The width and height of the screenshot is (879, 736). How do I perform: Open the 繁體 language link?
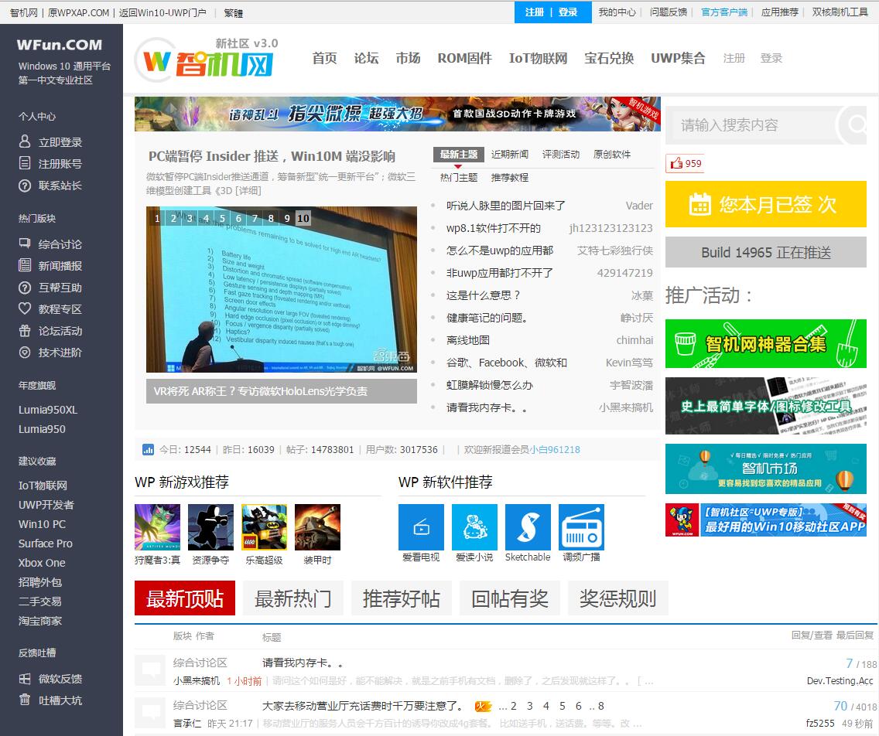tap(233, 12)
